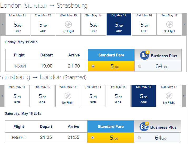Switch return date to Tue, May 12
Image resolution: width=189 pixels, height=144 pixels.
(x=42, y=96)
